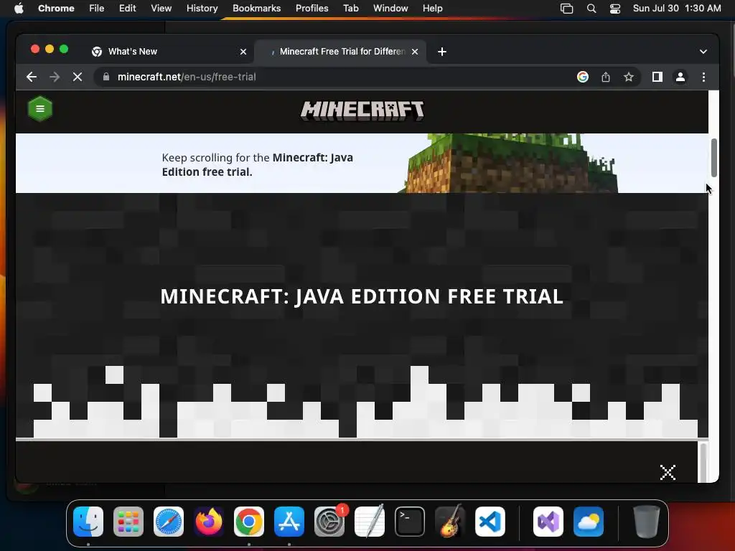Click the page's vertical scrollbar thumb
Screen dimensions: 735x551
[714, 158]
